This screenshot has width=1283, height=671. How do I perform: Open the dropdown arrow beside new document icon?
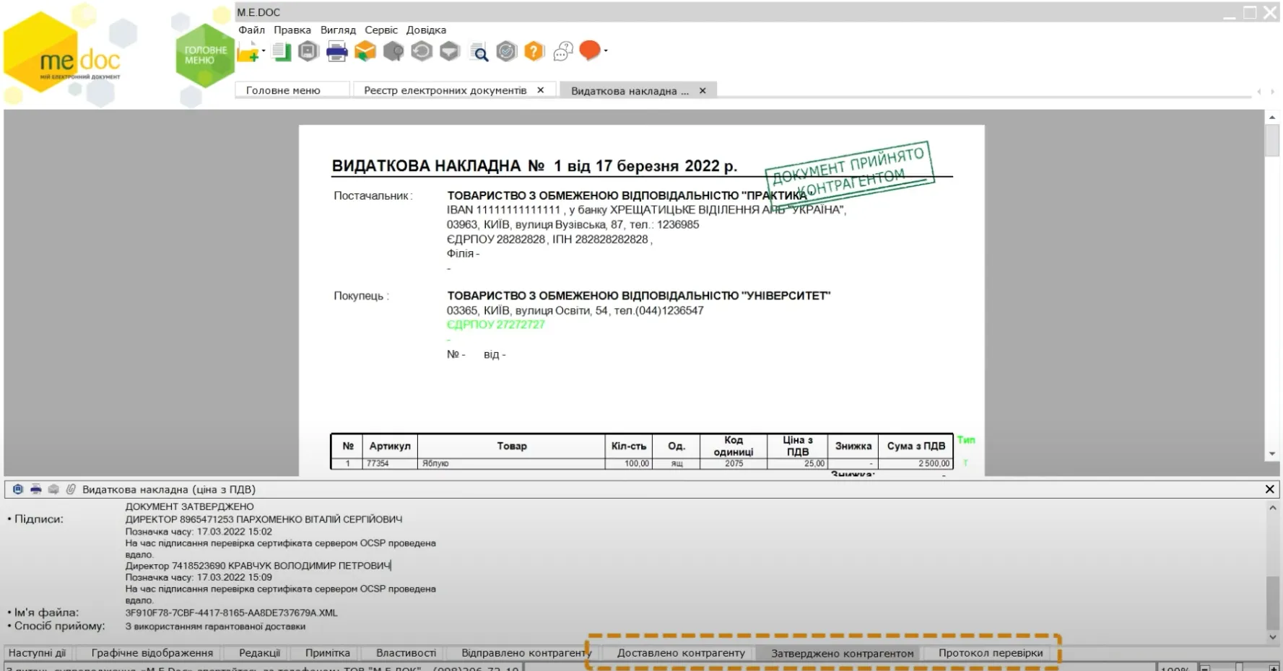tap(264, 51)
